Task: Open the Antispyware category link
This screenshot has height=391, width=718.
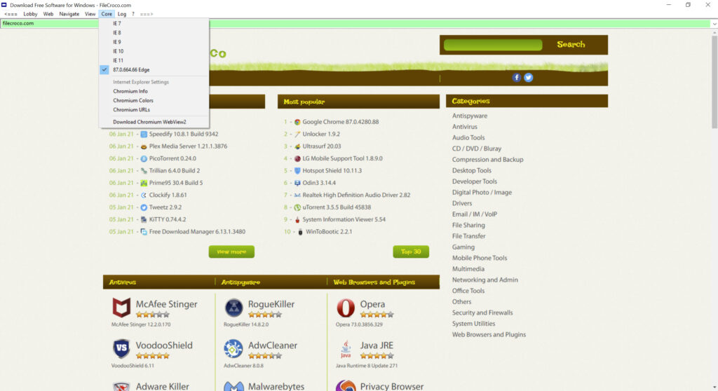Action: point(470,116)
